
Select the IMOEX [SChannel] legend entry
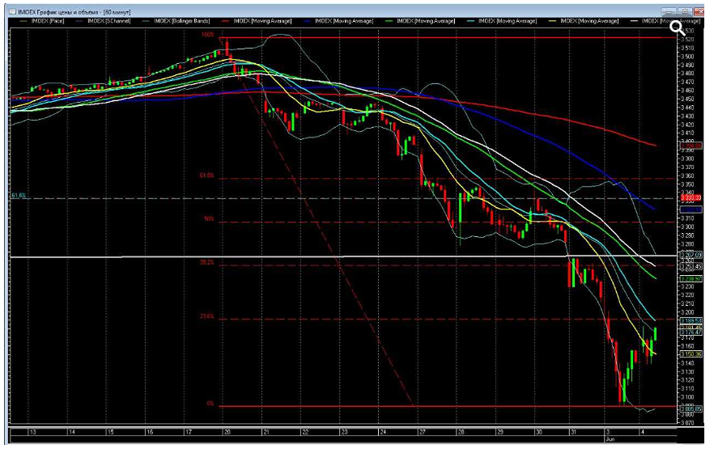(x=104, y=21)
